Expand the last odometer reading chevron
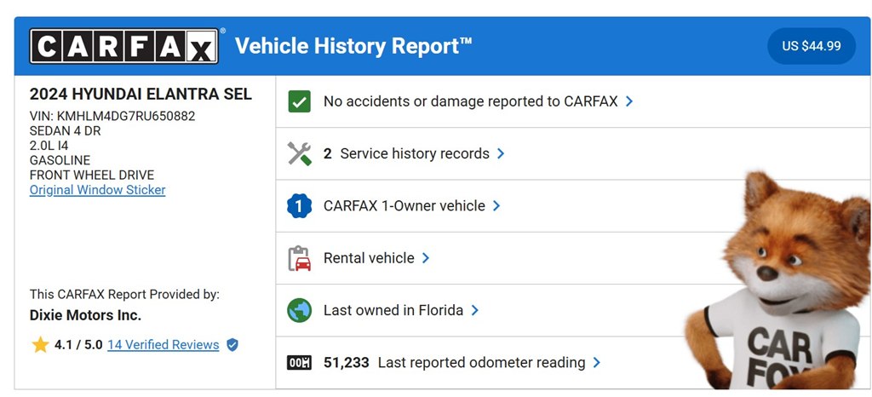 point(597,363)
